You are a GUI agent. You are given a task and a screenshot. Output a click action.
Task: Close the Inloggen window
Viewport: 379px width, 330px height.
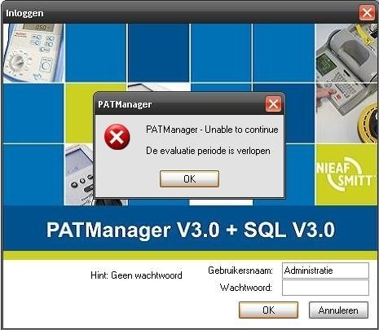367,13
